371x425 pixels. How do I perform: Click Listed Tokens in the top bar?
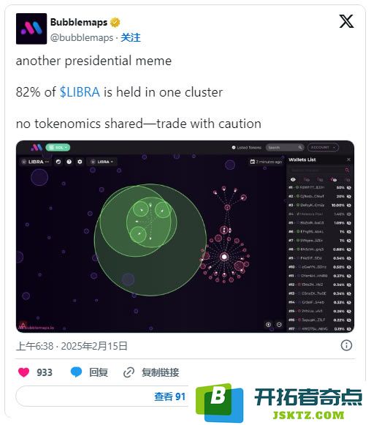pyautogui.click(x=247, y=148)
